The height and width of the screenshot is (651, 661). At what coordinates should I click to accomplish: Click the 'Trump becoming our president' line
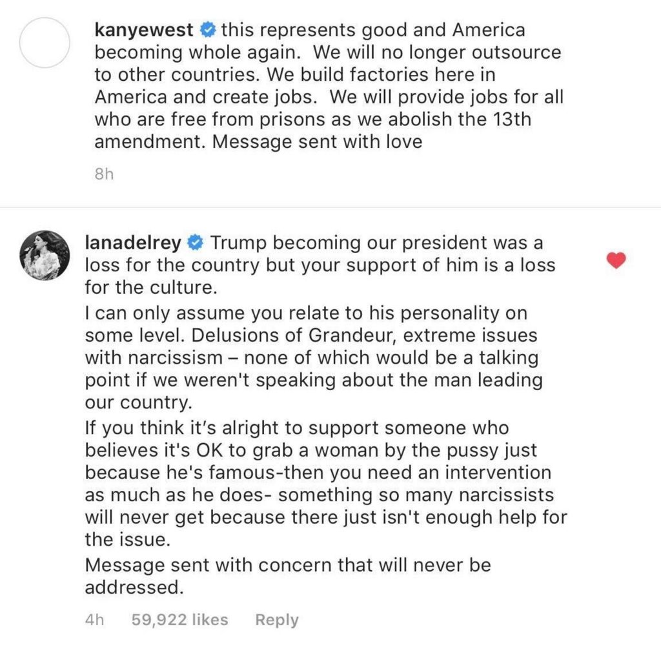(376, 243)
